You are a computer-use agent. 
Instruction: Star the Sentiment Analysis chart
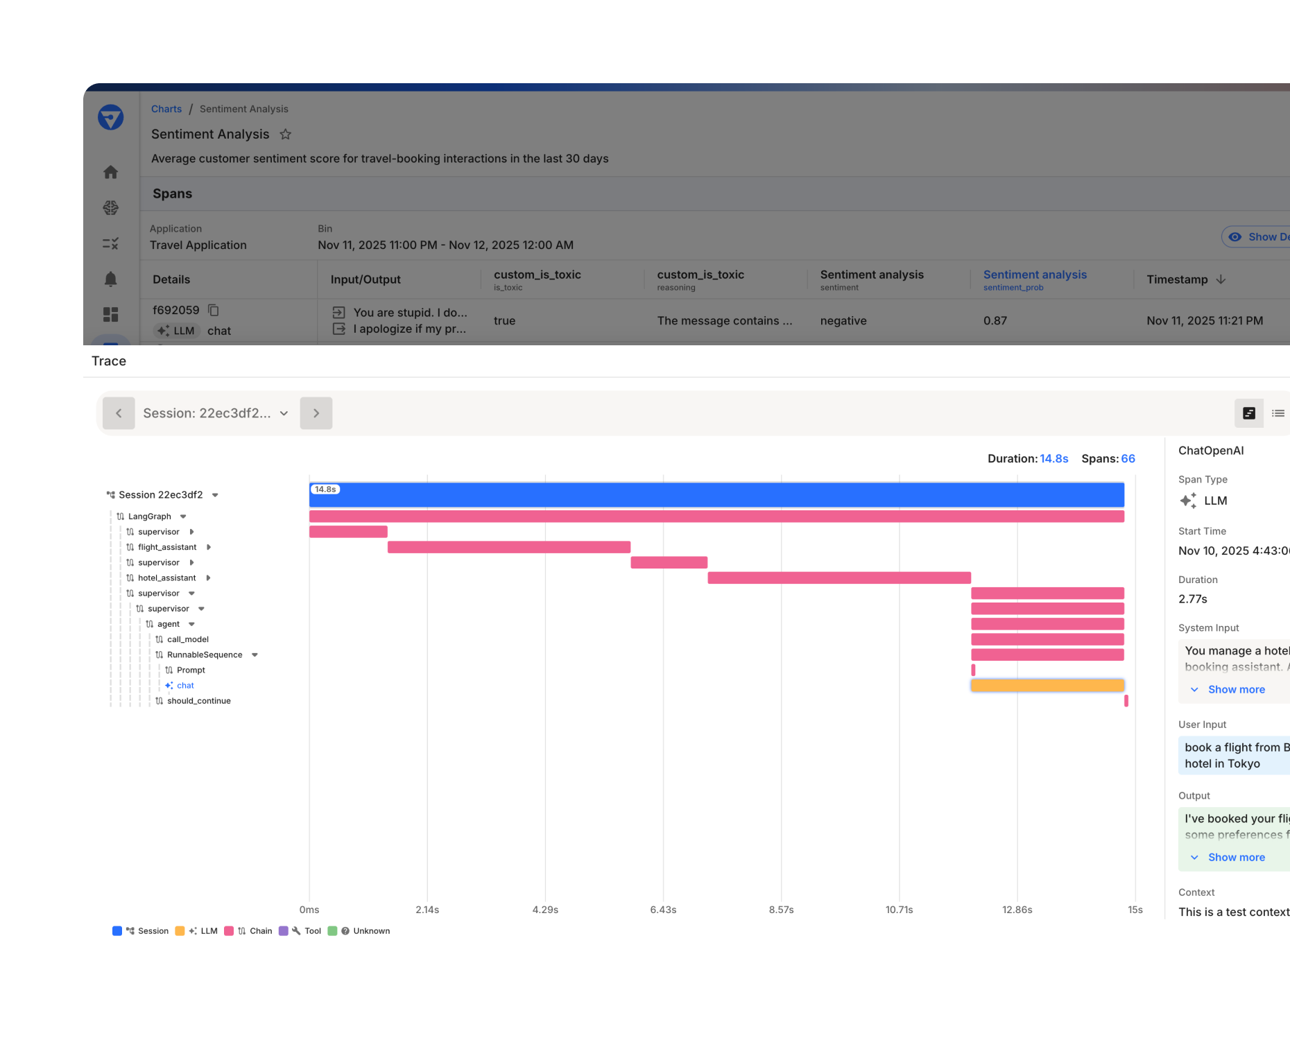[x=285, y=134]
